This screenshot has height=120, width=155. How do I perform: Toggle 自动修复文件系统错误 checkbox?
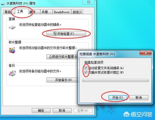click(86, 68)
